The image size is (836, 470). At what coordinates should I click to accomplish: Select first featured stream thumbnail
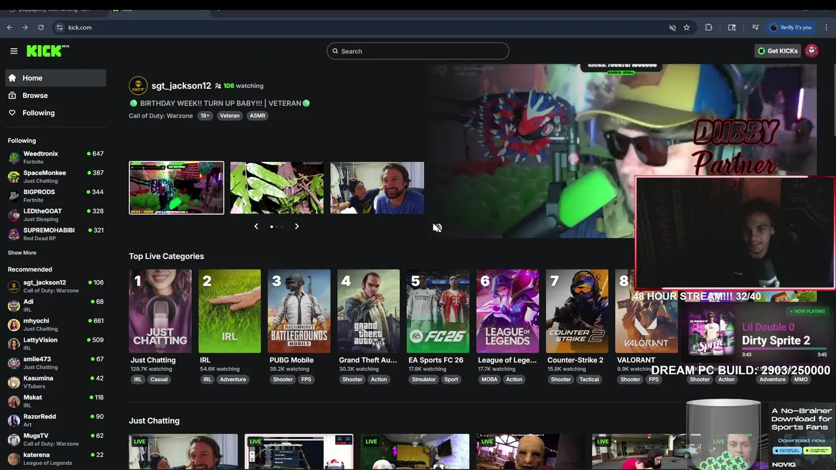tap(176, 188)
